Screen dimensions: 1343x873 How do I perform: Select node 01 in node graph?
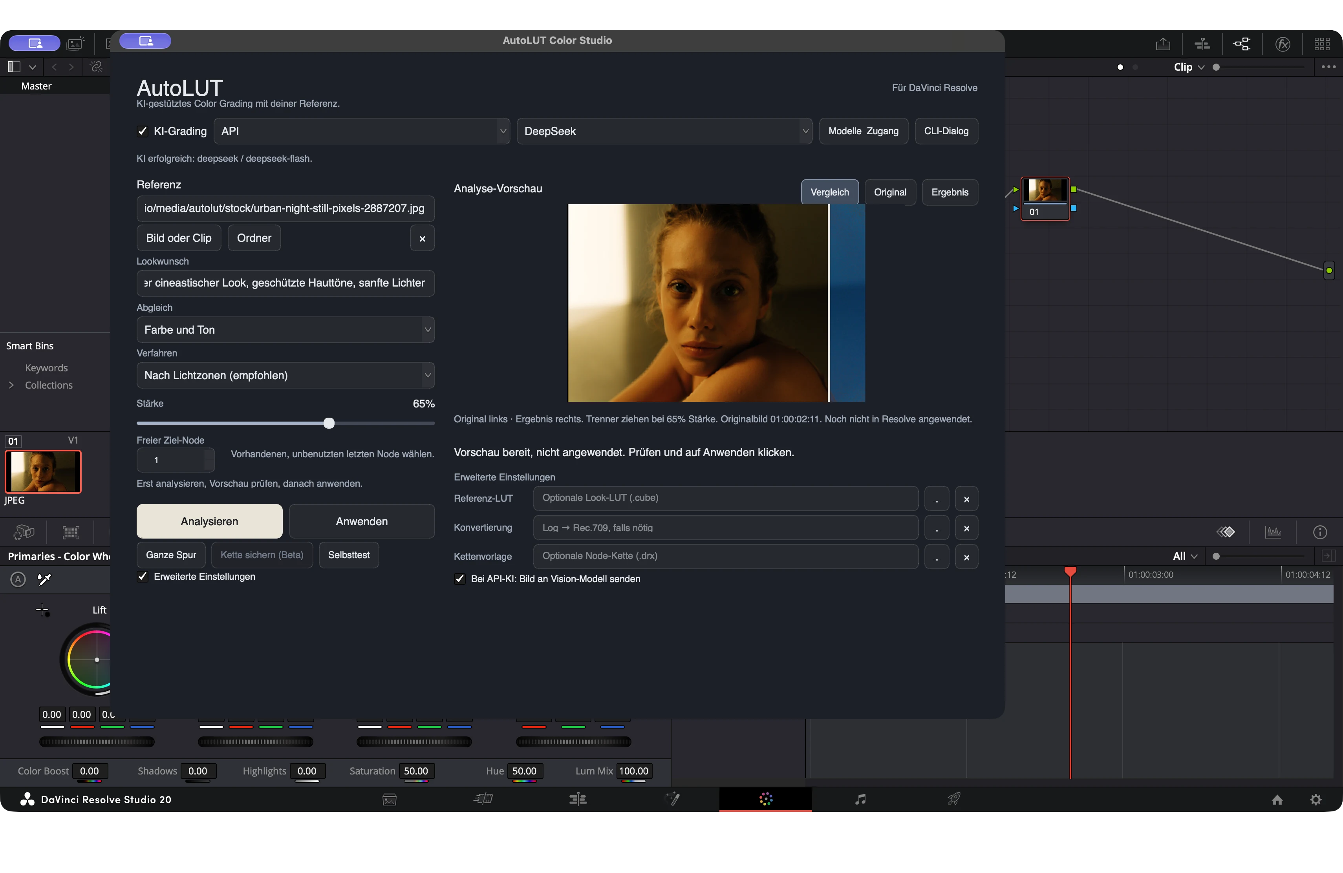(1045, 199)
